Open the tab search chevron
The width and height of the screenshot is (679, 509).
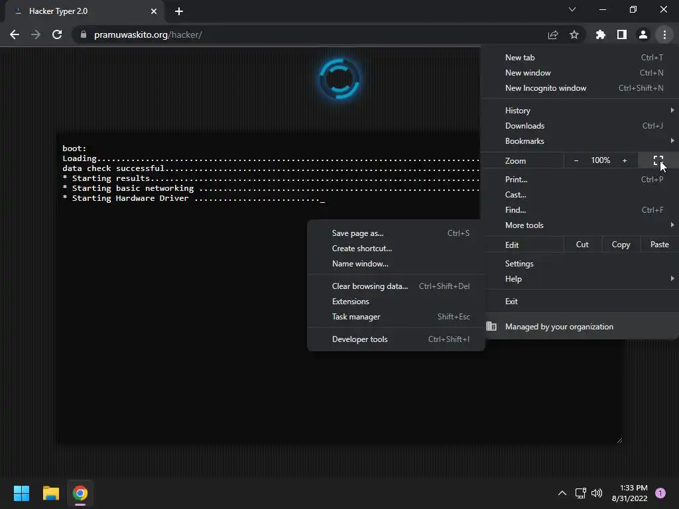[572, 9]
